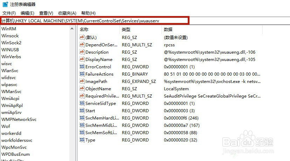Select the Winsock key in tree
The image size is (290, 161).
(10, 36)
